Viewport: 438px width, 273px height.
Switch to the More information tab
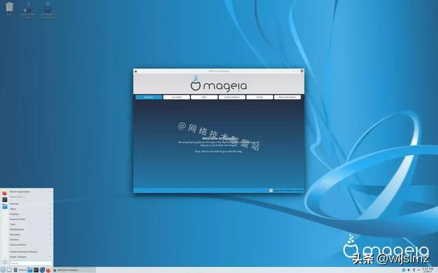coord(287,97)
